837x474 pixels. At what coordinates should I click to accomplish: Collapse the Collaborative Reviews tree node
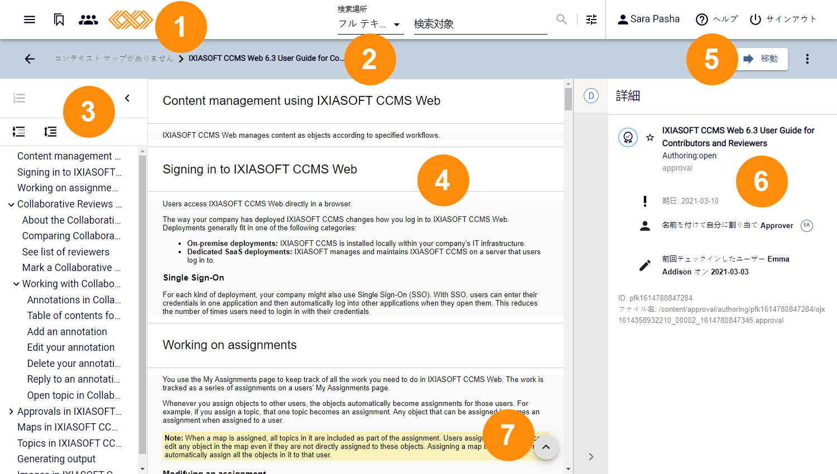pos(11,205)
